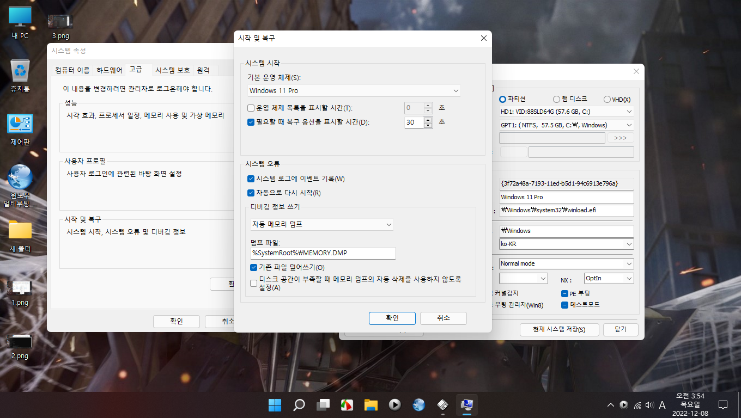Click the Windows 11 Pro name field in boot tool

567,197
